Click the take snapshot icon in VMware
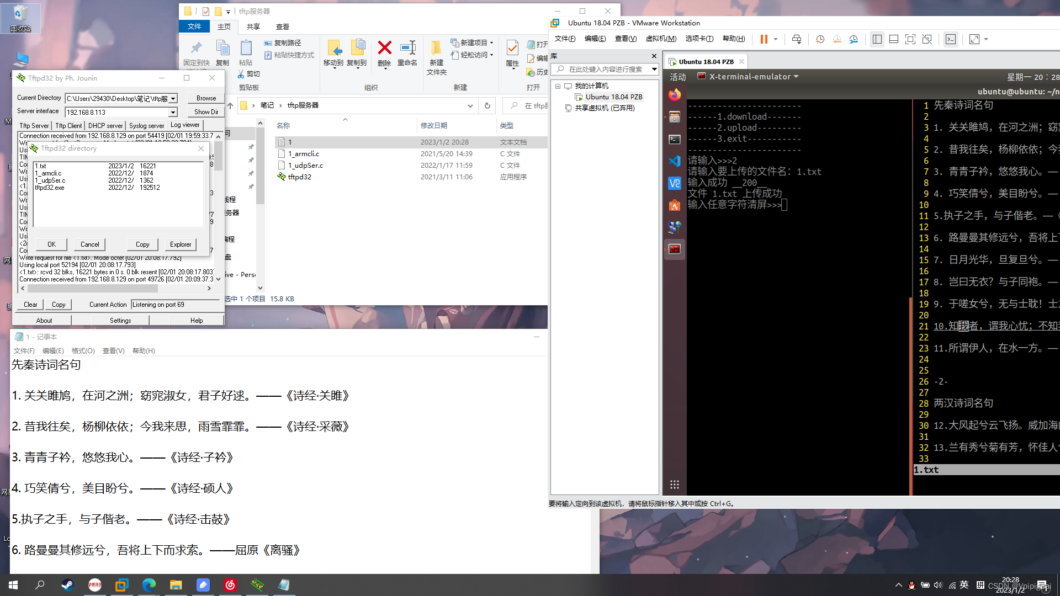 point(820,39)
